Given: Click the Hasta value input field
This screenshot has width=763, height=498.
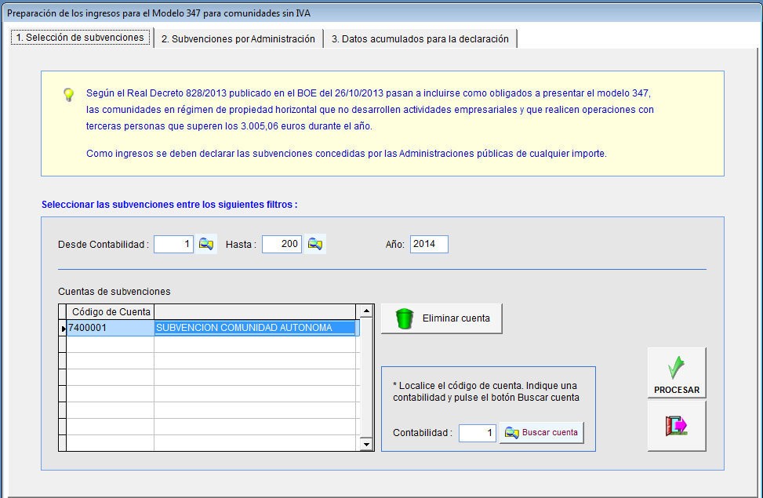Looking at the screenshot, I should coord(282,245).
